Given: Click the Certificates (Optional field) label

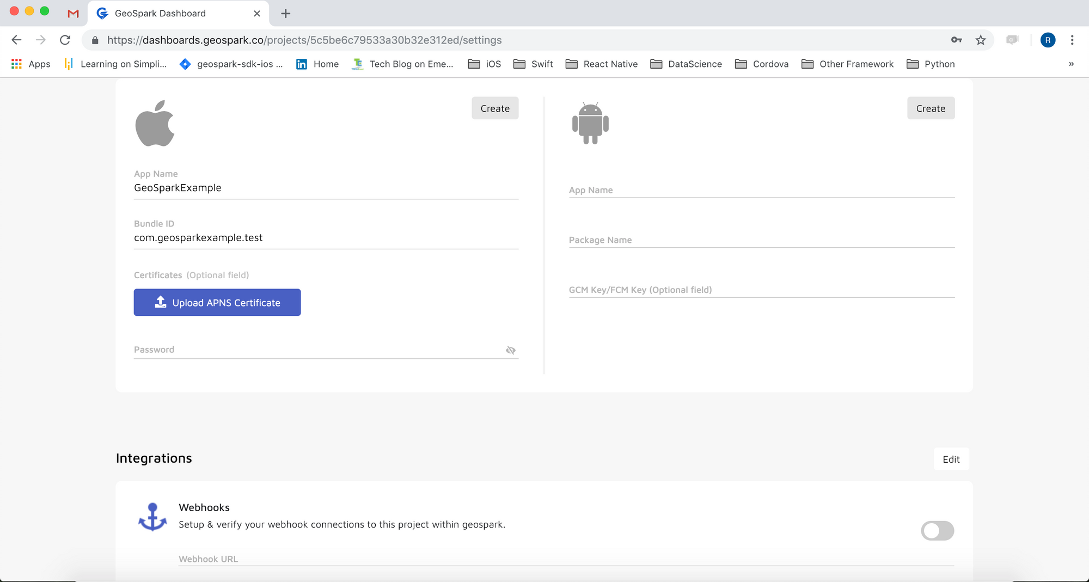Looking at the screenshot, I should 192,275.
